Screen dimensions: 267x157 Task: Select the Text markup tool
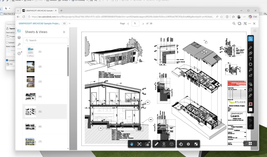(x=250, y=59)
